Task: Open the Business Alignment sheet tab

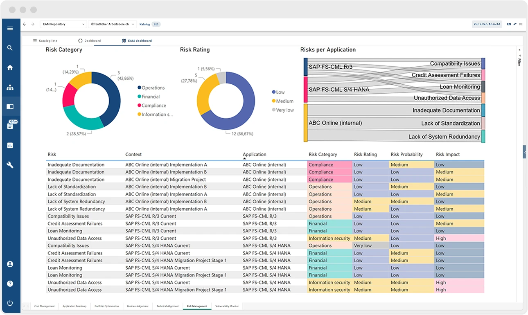Action: point(138,306)
